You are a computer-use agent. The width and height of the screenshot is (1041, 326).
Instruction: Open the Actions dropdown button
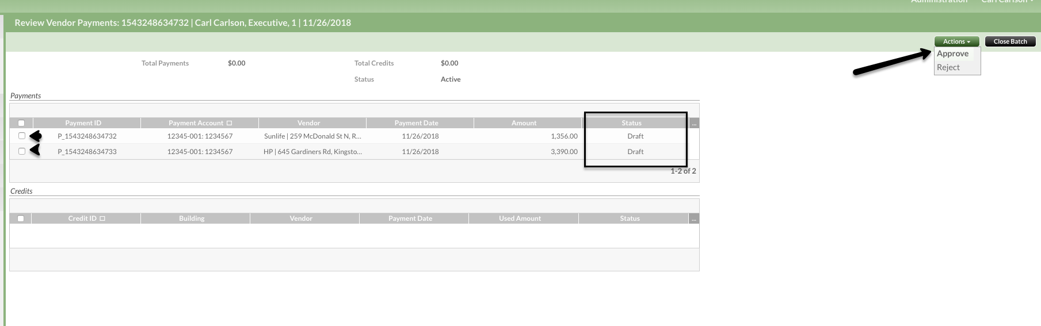pyautogui.click(x=956, y=41)
